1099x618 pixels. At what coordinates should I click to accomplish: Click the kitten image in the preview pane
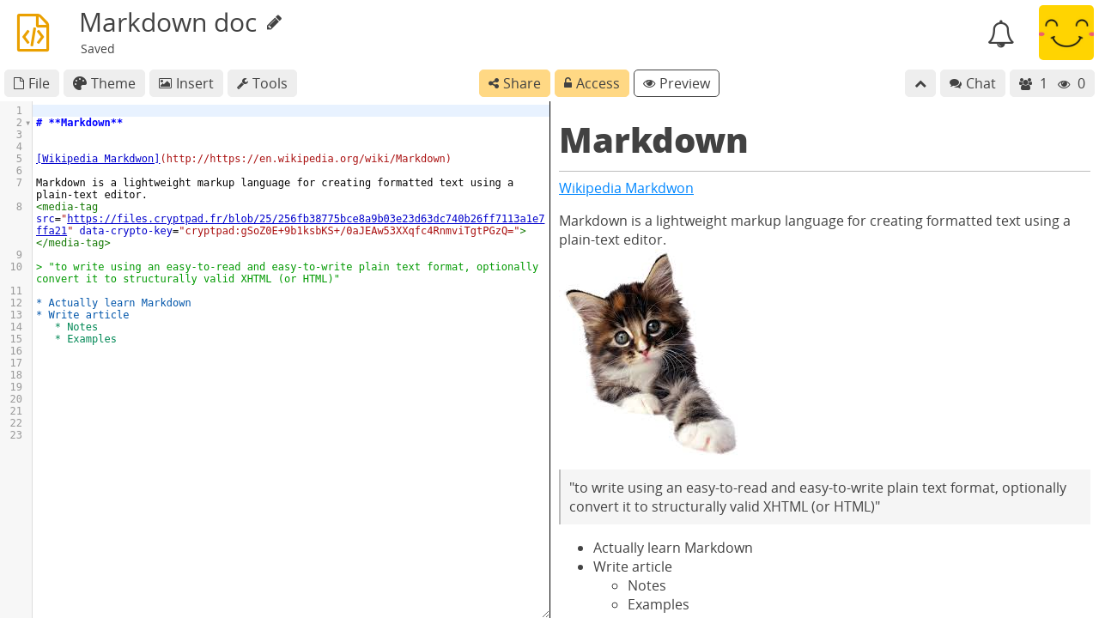[x=650, y=352]
